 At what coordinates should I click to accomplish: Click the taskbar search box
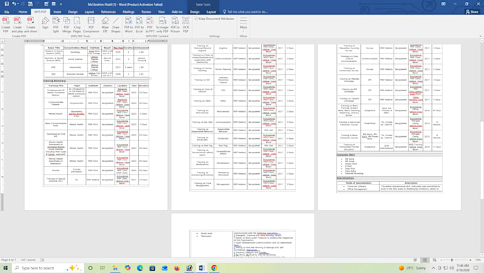click(48, 268)
